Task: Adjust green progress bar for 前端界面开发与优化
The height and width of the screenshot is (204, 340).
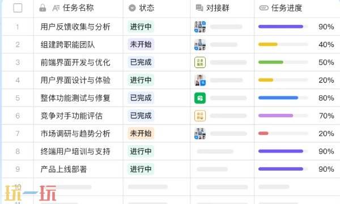Action: click(x=283, y=62)
